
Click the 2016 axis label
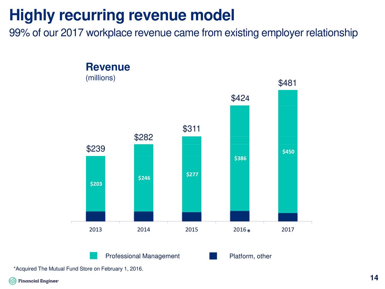click(x=240, y=230)
